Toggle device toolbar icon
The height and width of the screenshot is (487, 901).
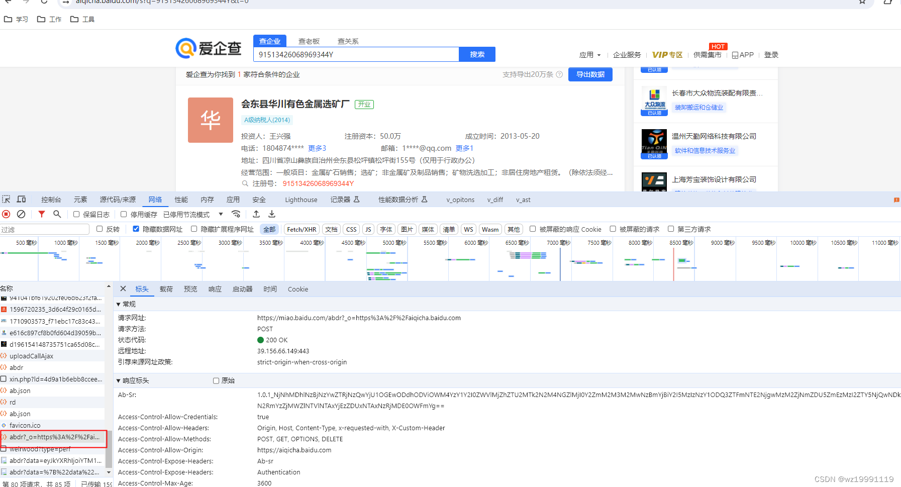pos(21,199)
